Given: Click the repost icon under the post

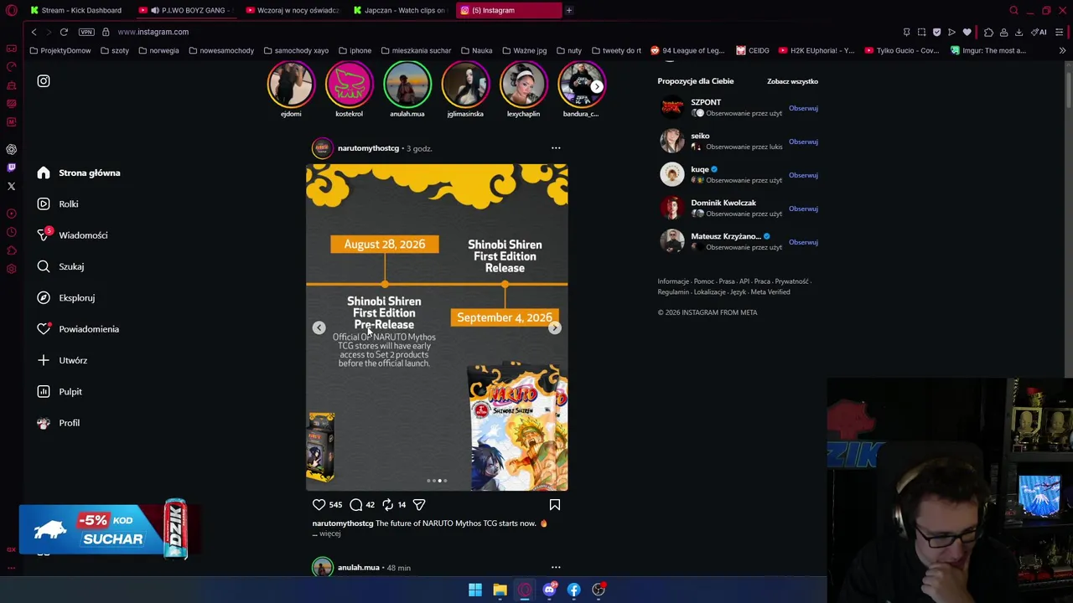Looking at the screenshot, I should pyautogui.click(x=387, y=505).
